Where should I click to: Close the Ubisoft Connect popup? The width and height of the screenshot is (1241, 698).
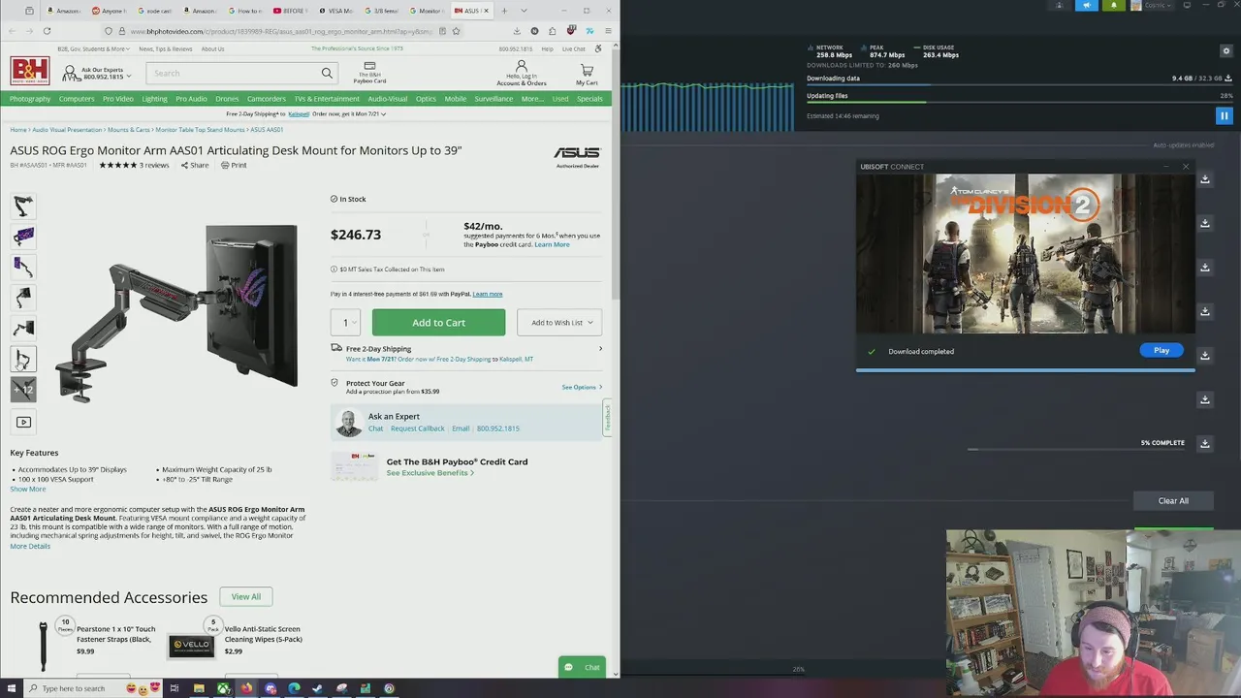(x=1185, y=167)
